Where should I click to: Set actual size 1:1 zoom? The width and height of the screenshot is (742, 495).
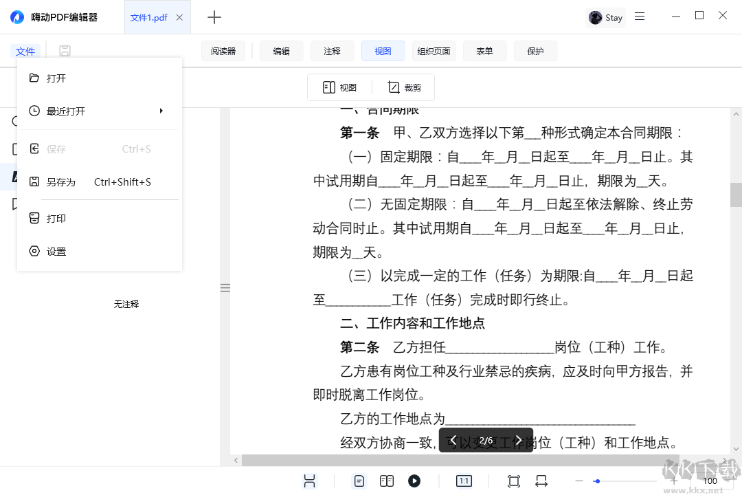pos(464,481)
